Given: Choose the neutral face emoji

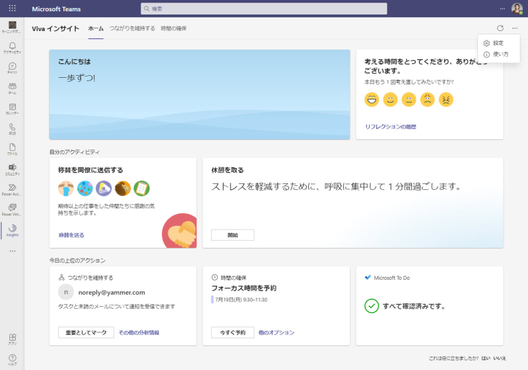Looking at the screenshot, I should pos(409,100).
